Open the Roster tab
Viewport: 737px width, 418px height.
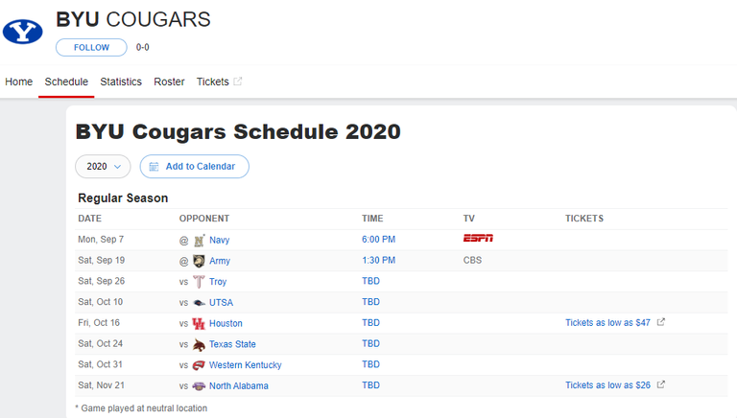(169, 81)
